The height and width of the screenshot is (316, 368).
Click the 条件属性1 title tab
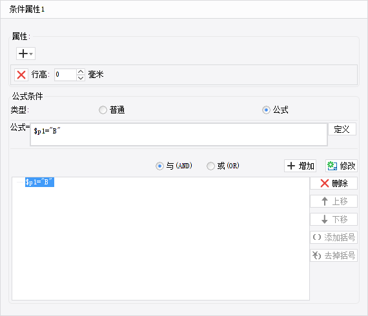pos(27,10)
